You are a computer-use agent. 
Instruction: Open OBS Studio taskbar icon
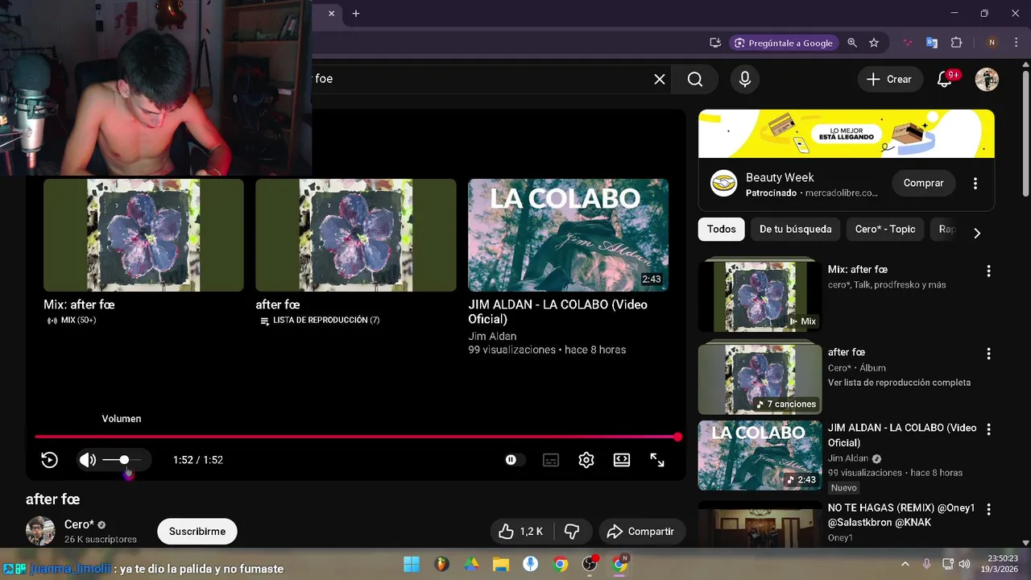590,564
